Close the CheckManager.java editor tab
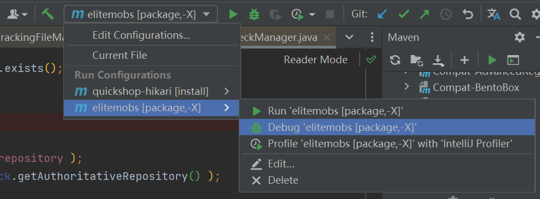This screenshot has height=199, width=540. coord(327,37)
